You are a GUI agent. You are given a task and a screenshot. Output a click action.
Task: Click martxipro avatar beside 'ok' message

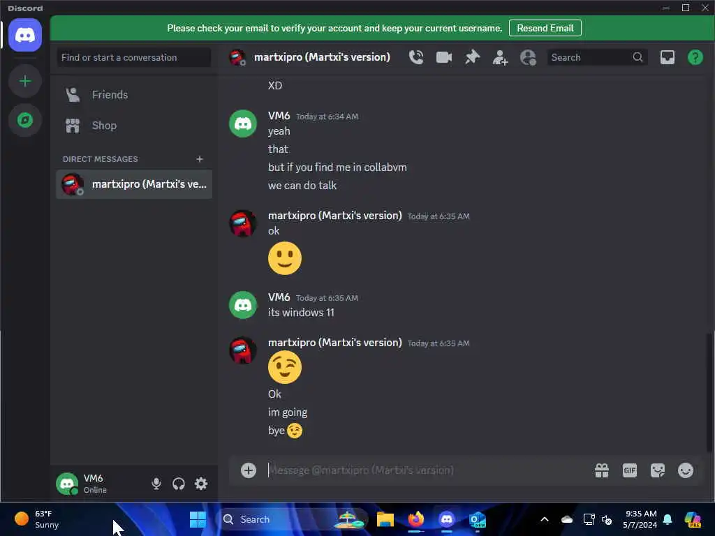[x=242, y=223]
